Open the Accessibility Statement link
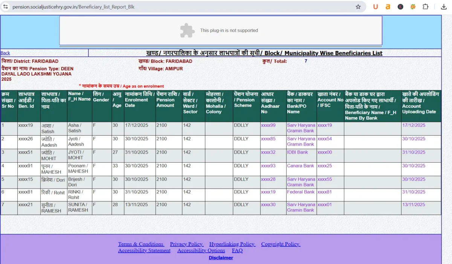Screen dimensions: 452x264 coord(144,250)
